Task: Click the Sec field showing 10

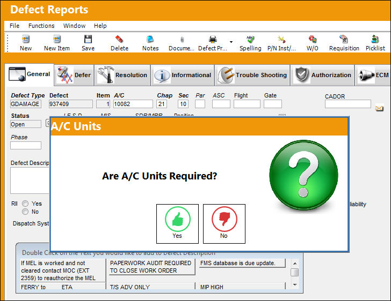Action: point(183,104)
